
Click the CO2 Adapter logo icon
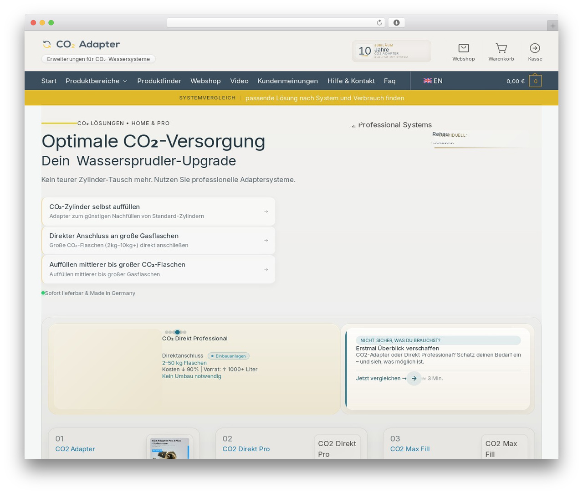click(x=46, y=44)
